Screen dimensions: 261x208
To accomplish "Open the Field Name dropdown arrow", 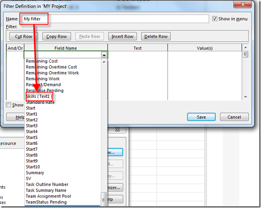I will [104, 55].
